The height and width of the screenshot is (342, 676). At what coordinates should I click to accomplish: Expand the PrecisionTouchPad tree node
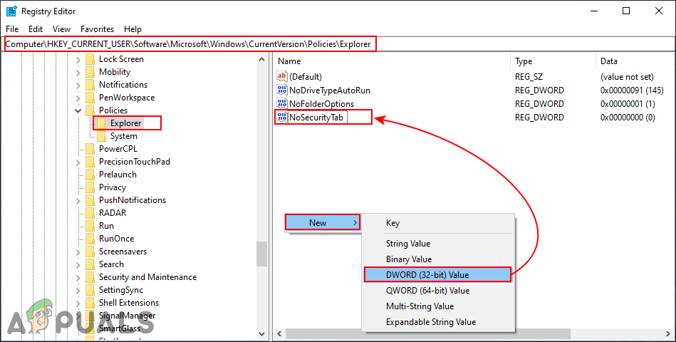pos(78,162)
